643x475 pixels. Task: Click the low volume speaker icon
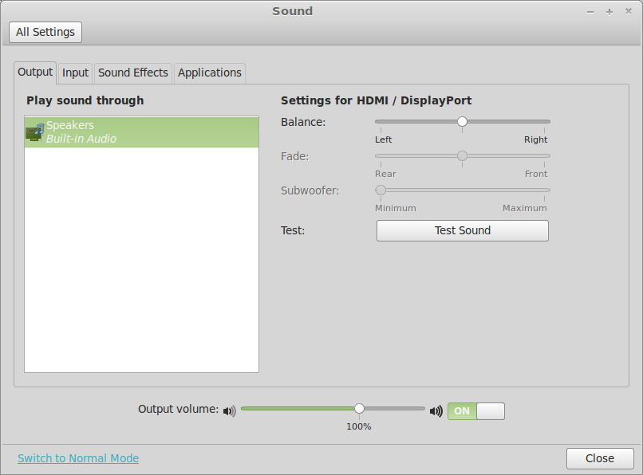coord(230,410)
